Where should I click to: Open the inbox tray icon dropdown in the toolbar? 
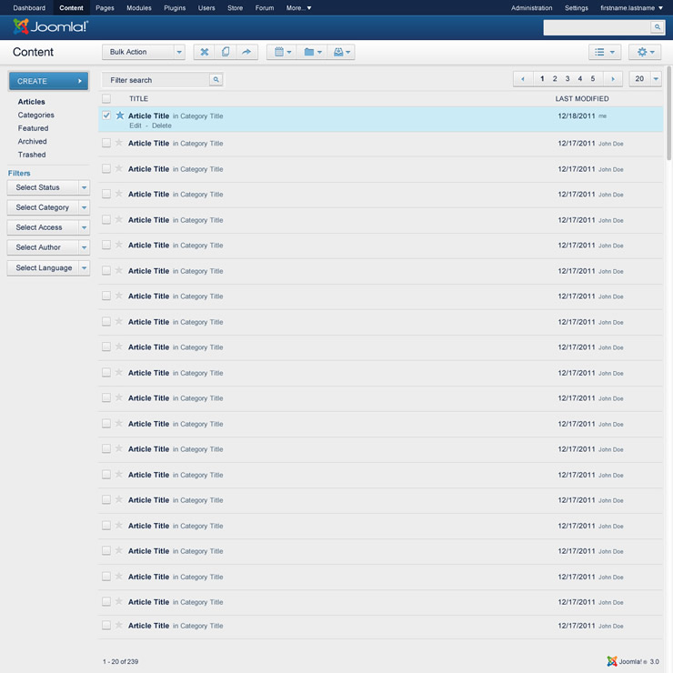point(341,52)
